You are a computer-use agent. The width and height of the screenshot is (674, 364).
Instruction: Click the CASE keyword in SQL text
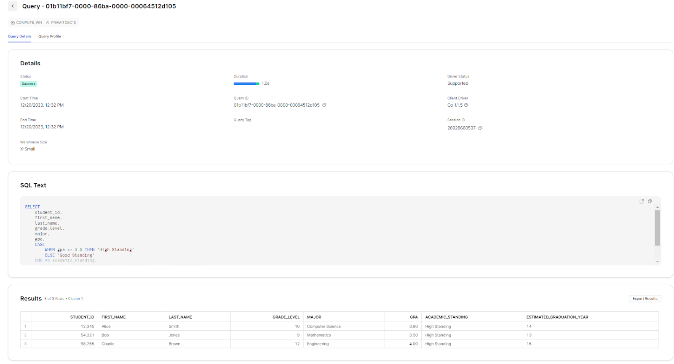pyautogui.click(x=40, y=244)
